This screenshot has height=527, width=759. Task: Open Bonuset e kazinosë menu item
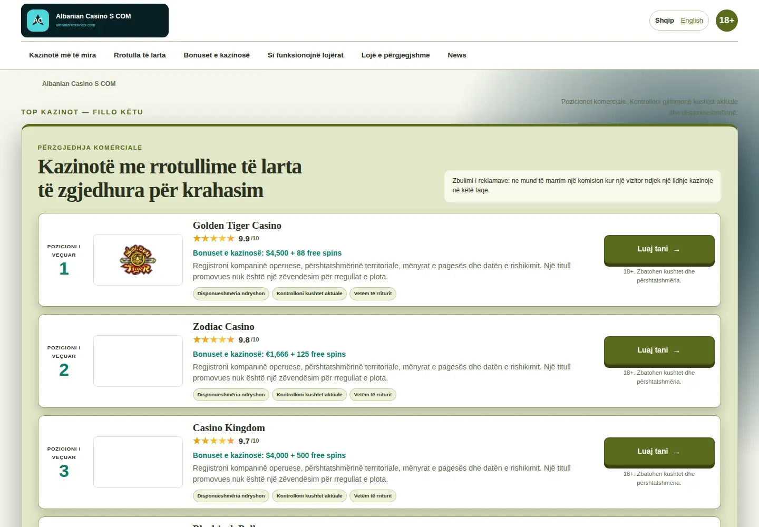[x=217, y=55]
